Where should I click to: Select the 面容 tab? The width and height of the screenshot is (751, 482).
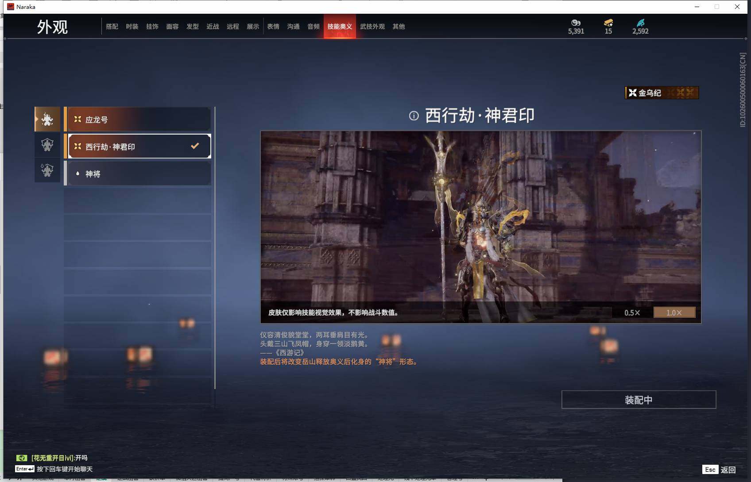(x=172, y=27)
